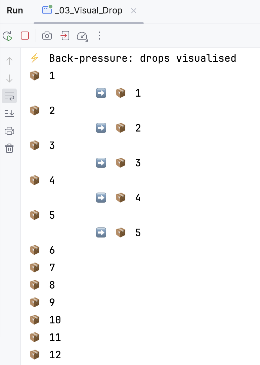Open the More options kebab menu

(99, 36)
